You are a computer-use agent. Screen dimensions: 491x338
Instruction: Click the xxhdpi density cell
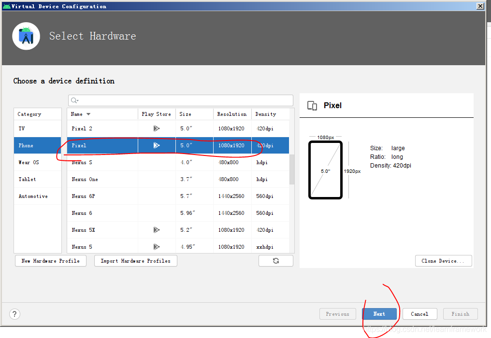pos(265,247)
